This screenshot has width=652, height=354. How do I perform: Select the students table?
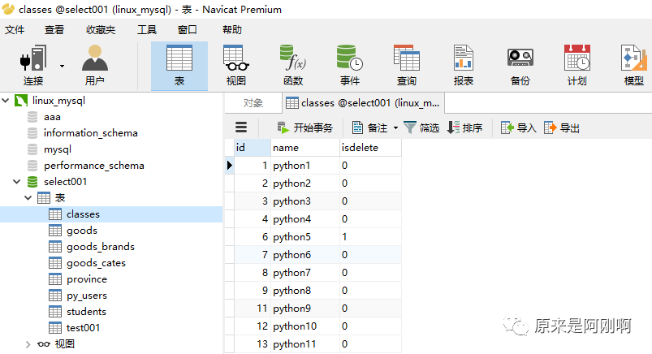[x=86, y=312]
